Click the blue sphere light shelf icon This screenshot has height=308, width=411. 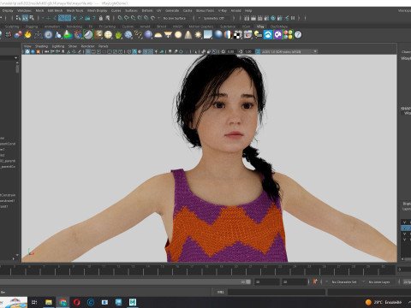(148, 35)
